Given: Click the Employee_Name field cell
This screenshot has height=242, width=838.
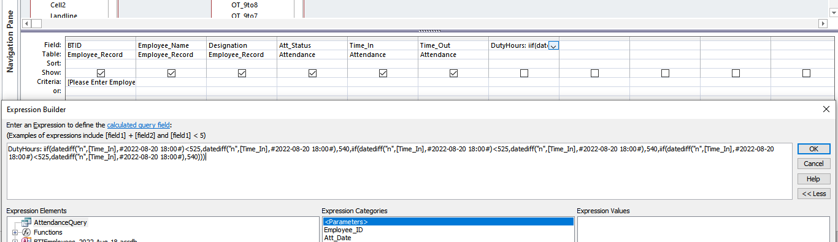Looking at the screenshot, I should click(x=171, y=45).
